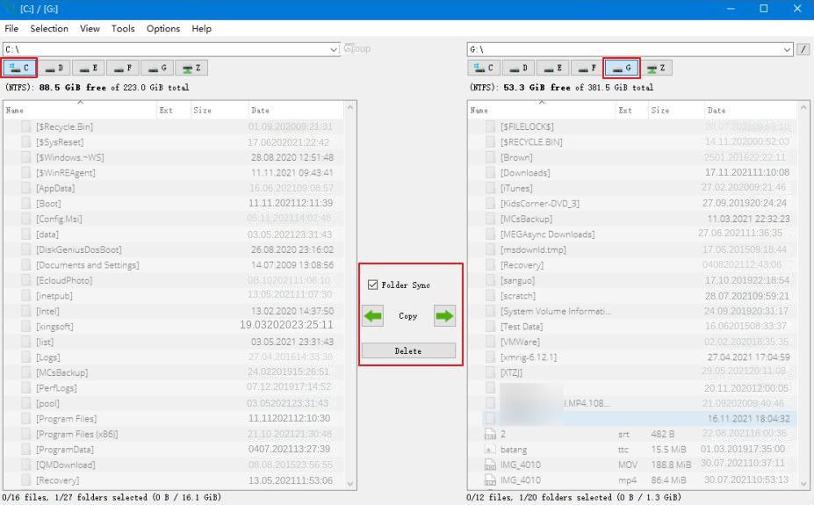Expand the left pane C:\ path dropdown
Viewport: 814px width, 505px height.
334,49
